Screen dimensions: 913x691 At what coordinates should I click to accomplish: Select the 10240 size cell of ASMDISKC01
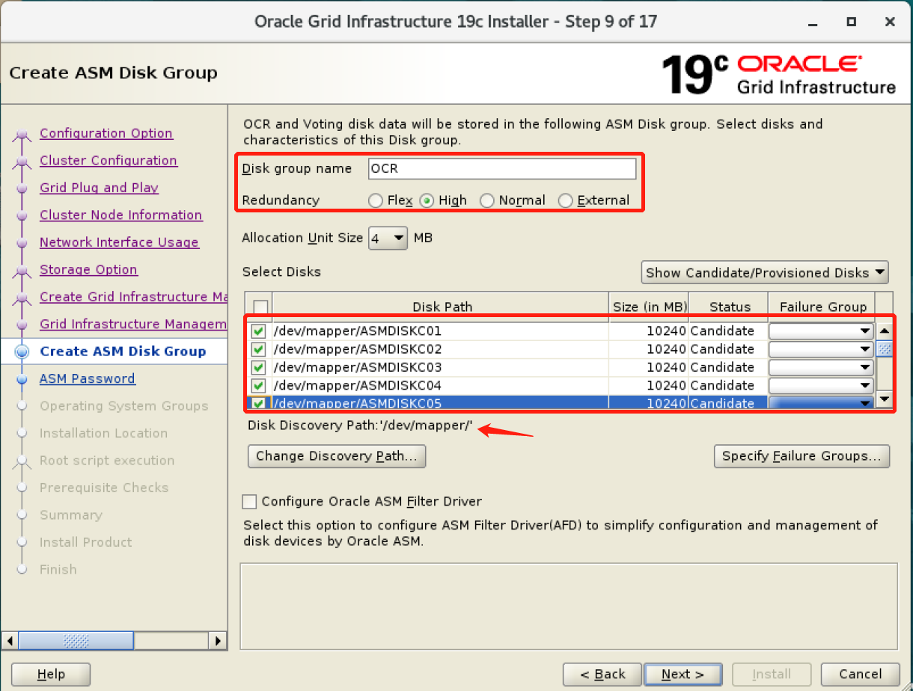point(649,331)
